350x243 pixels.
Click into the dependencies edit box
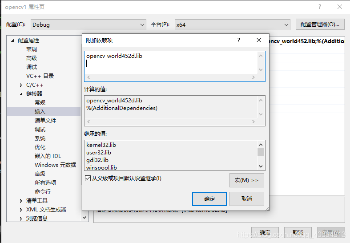[x=171, y=63]
